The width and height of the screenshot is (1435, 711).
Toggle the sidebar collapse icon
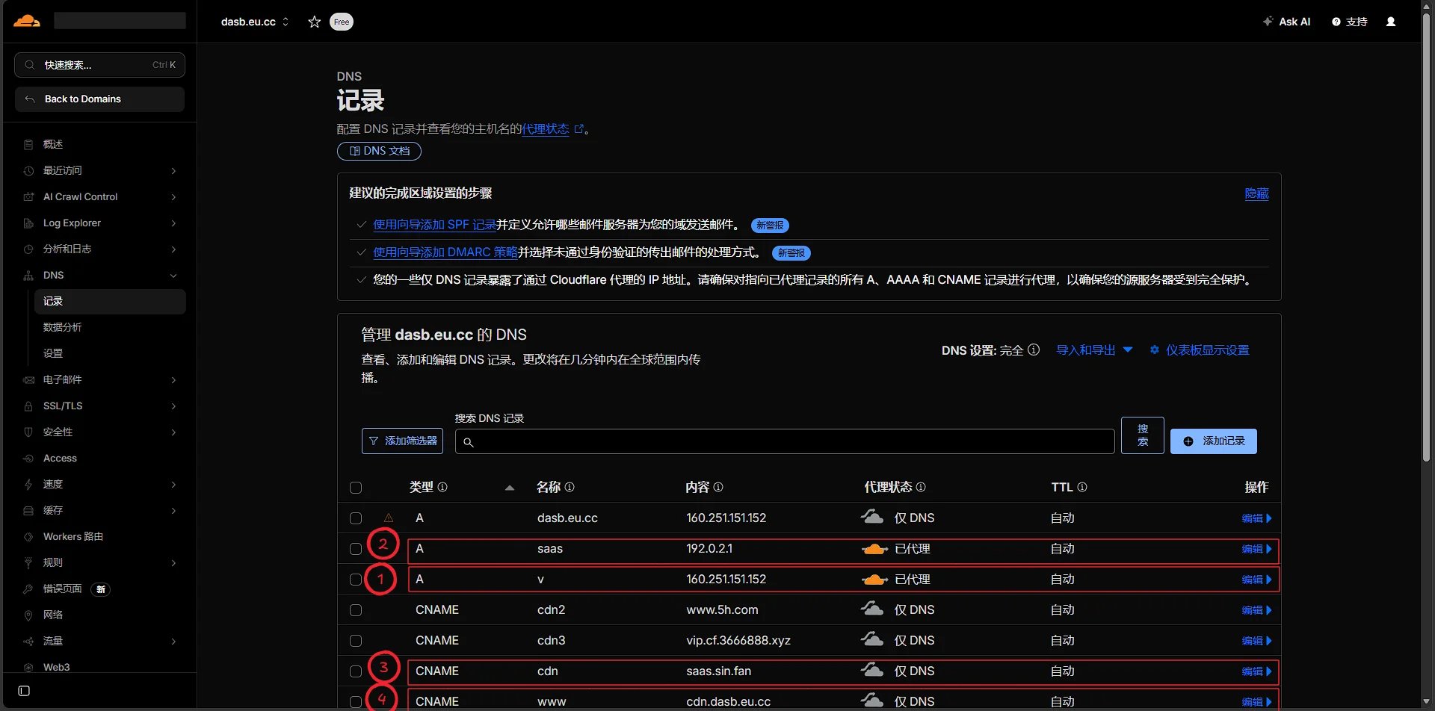tap(24, 691)
